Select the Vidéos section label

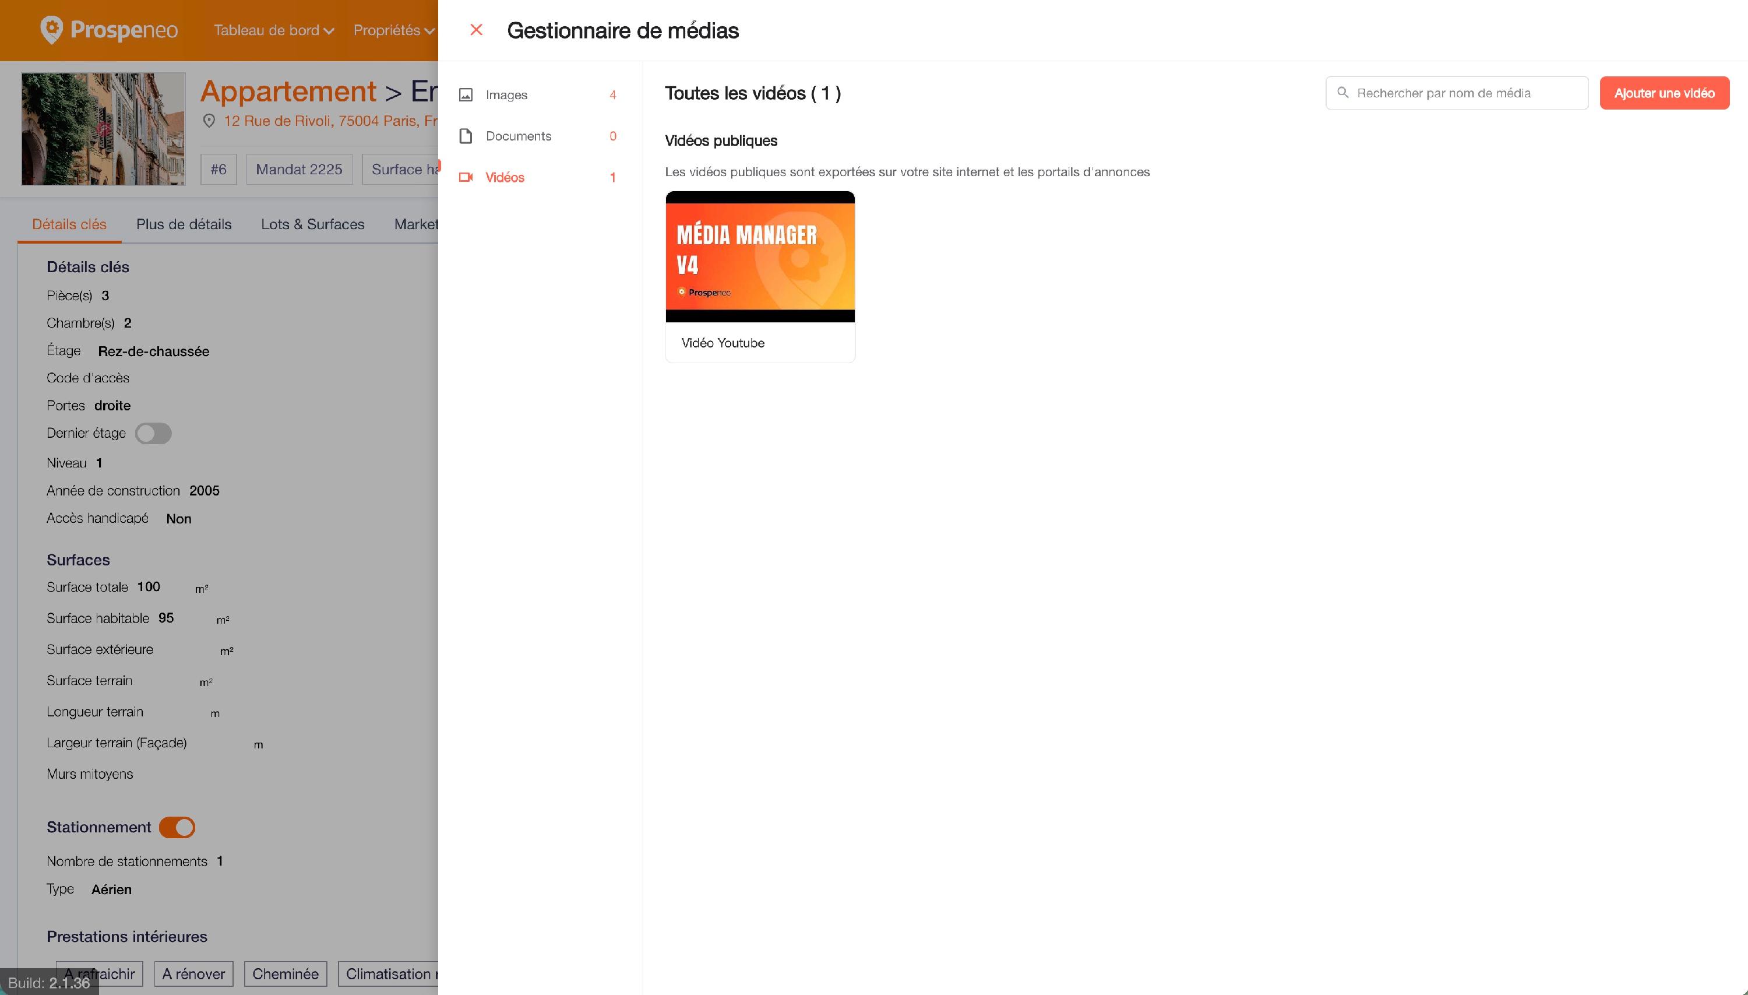[505, 177]
